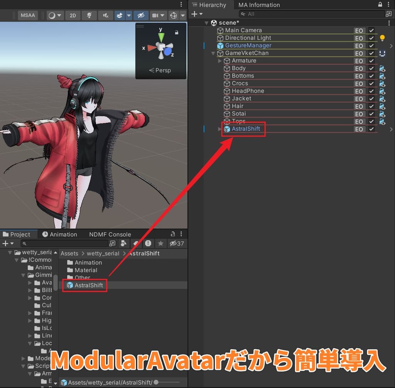Click the MSAA button in Scene toolbar

click(28, 15)
